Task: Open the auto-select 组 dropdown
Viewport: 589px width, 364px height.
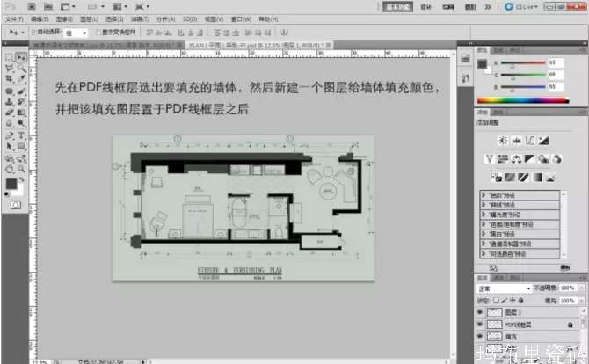Action: click(x=76, y=33)
